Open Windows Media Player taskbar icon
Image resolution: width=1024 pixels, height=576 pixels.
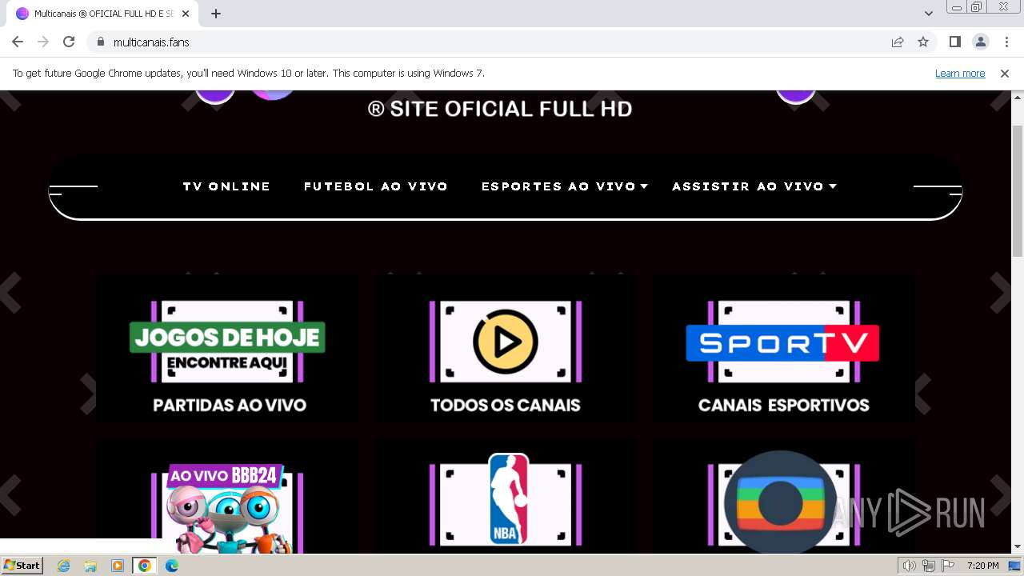[x=118, y=566]
